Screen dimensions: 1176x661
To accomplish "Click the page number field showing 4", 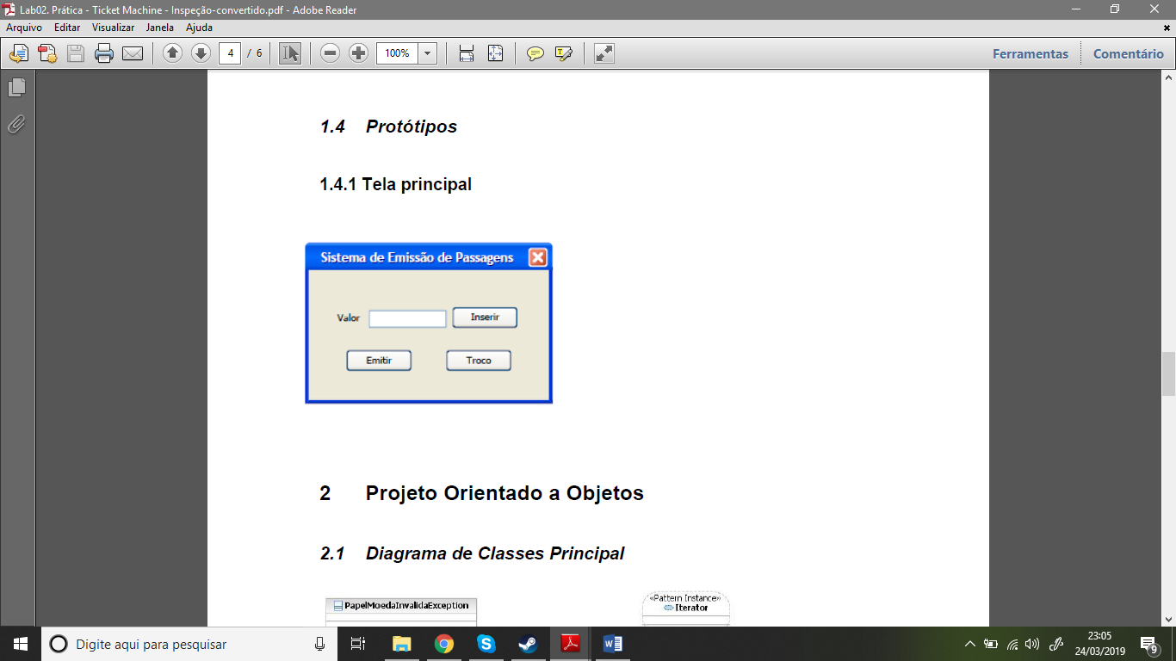I will pyautogui.click(x=230, y=53).
